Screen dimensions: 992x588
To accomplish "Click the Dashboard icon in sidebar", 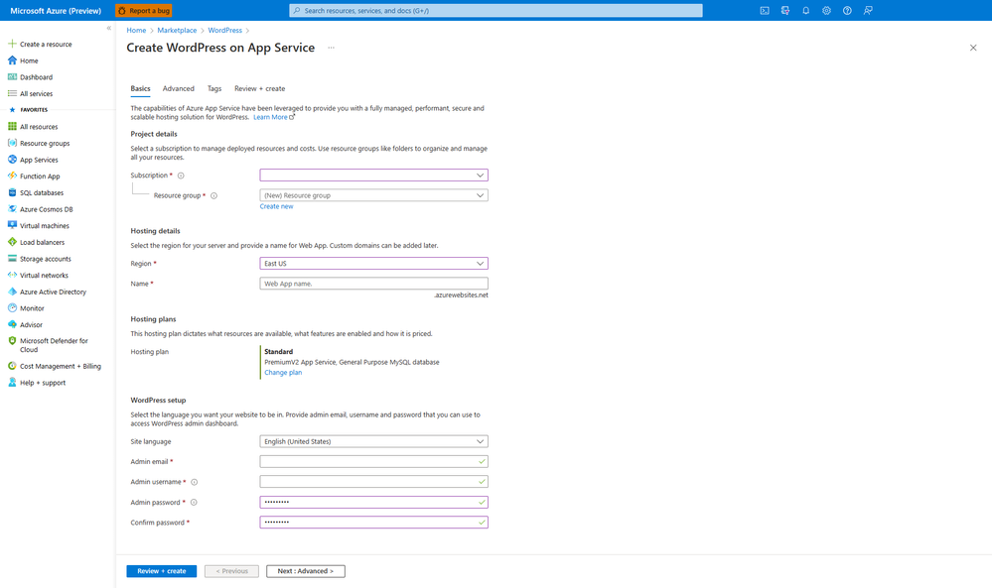I will [12, 76].
